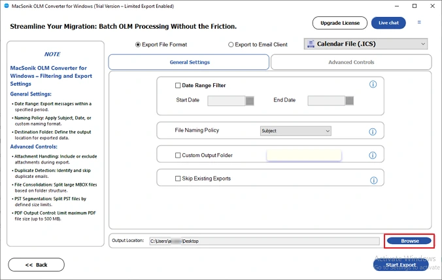Click the 'Output Location:' label
442x280 pixels.
(127, 241)
